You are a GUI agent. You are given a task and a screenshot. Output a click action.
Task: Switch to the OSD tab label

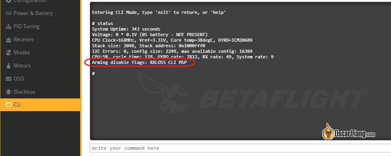[x=19, y=79]
